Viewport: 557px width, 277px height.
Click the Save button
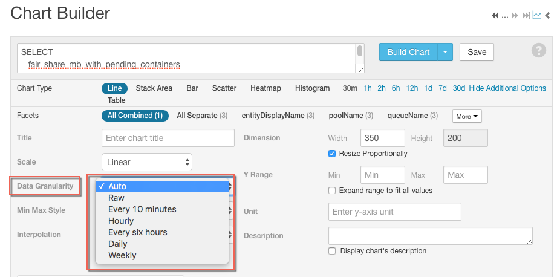click(x=477, y=52)
